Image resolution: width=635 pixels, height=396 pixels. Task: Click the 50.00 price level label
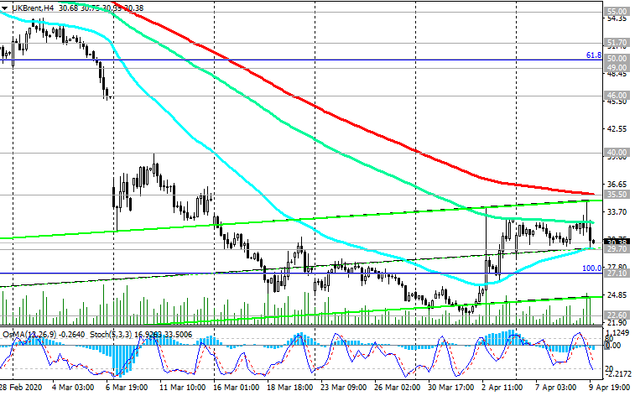(617, 58)
